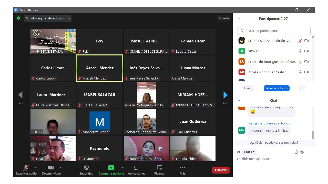The height and width of the screenshot is (184, 328).
Task: Click the Invitar button
Action: click(248, 88)
